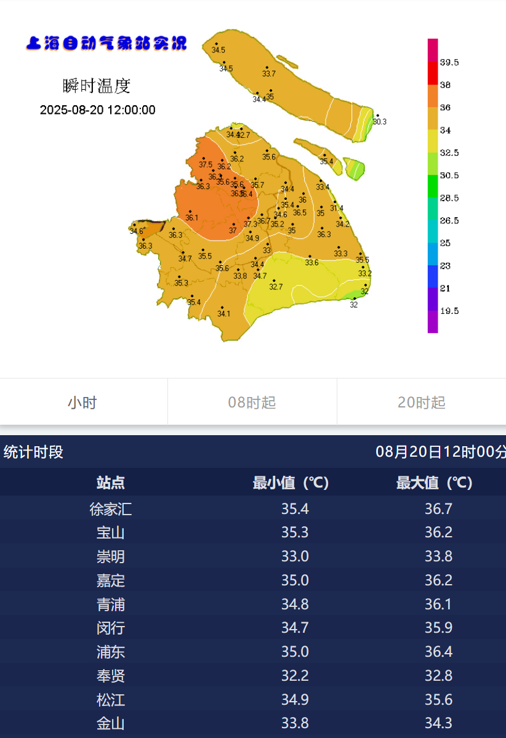This screenshot has height=738, width=506.
Task: Switch to the 20时起 tab
Action: pyautogui.click(x=421, y=403)
